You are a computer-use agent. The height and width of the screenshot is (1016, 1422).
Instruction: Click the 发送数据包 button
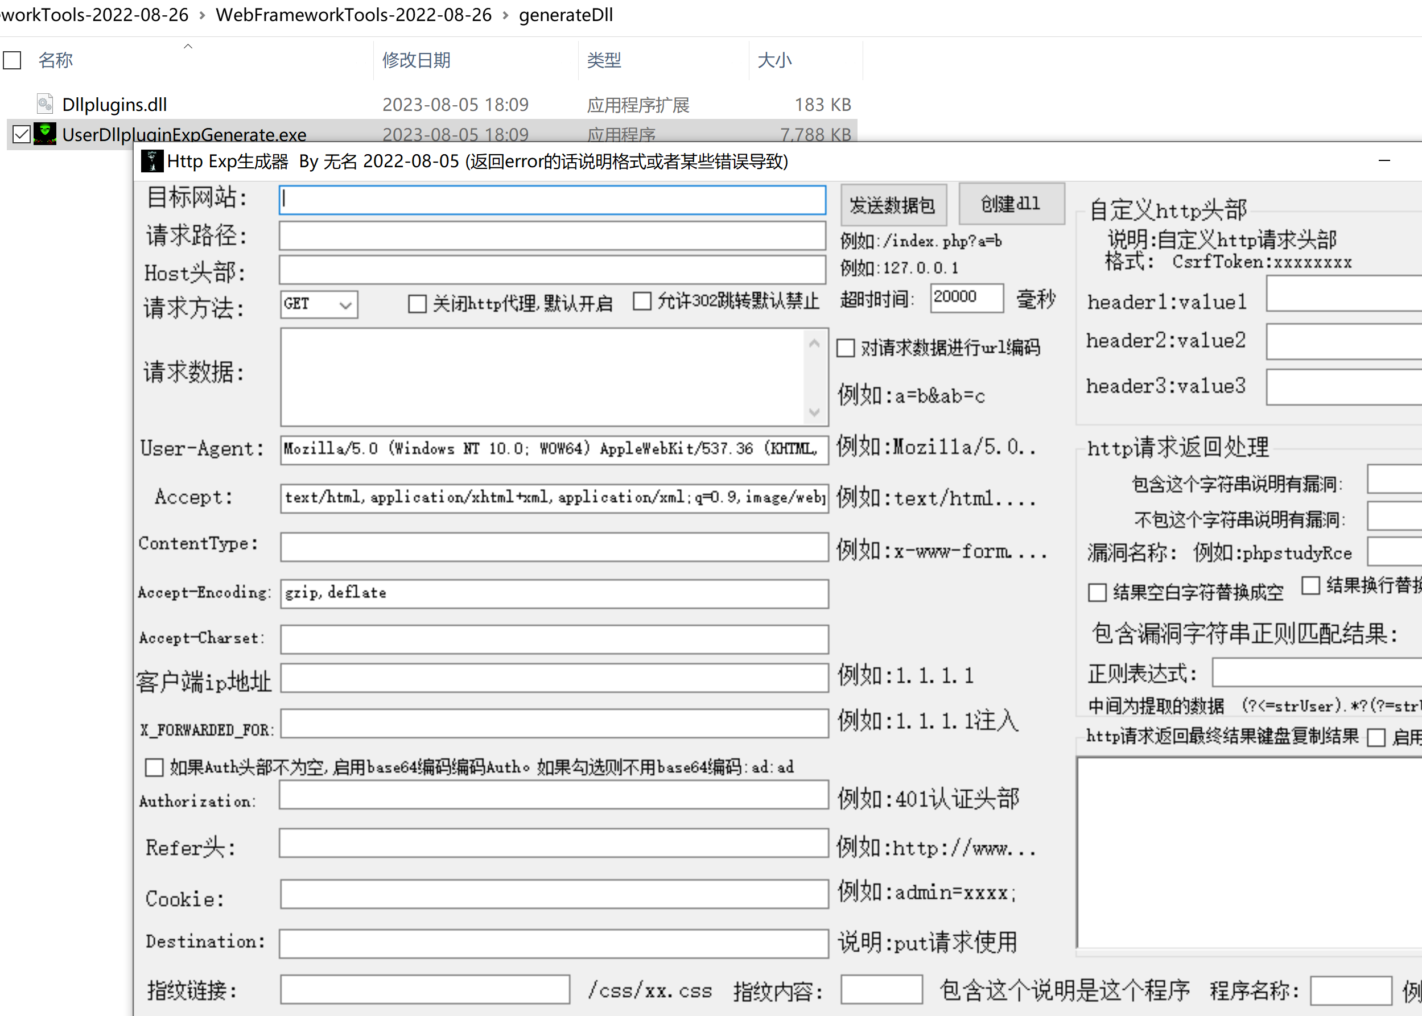[x=893, y=205]
